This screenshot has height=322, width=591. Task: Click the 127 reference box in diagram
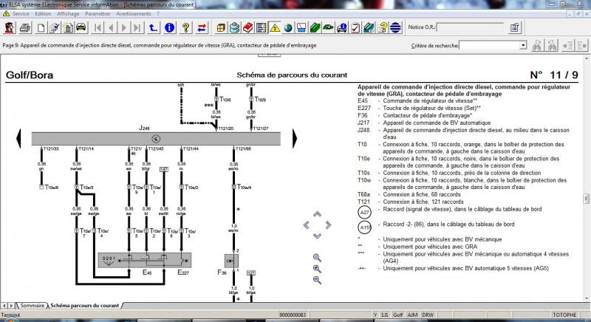click(251, 273)
